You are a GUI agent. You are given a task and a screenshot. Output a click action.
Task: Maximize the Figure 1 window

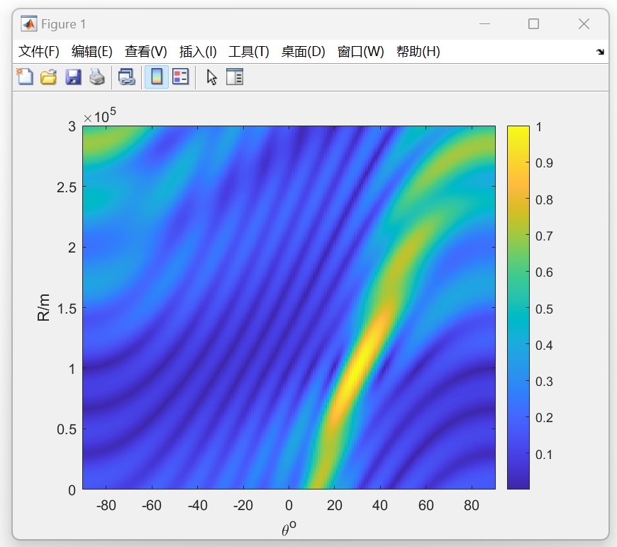[x=533, y=24]
